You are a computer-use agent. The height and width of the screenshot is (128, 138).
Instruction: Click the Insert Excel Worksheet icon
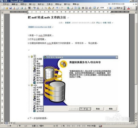pyautogui.click(x=79, y=8)
